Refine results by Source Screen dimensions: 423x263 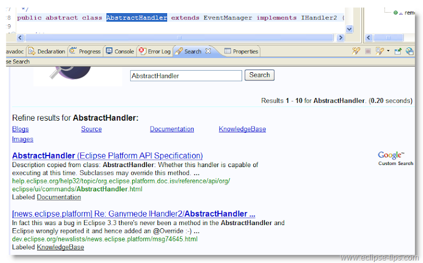point(91,129)
